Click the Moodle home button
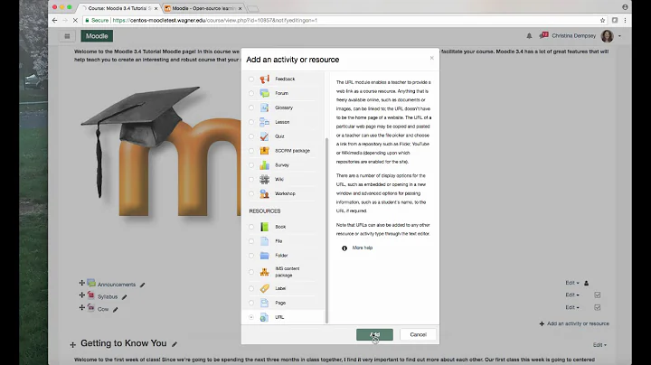651x365 pixels. (97, 36)
